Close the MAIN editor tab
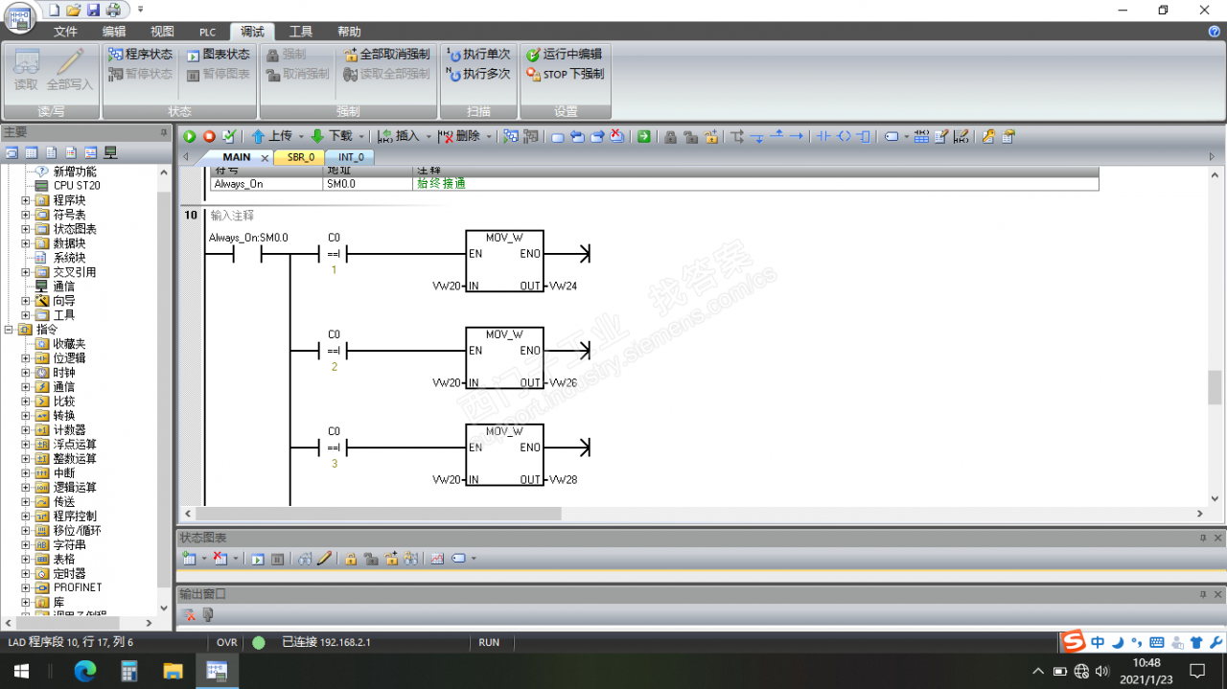The height and width of the screenshot is (689, 1227). click(x=266, y=157)
